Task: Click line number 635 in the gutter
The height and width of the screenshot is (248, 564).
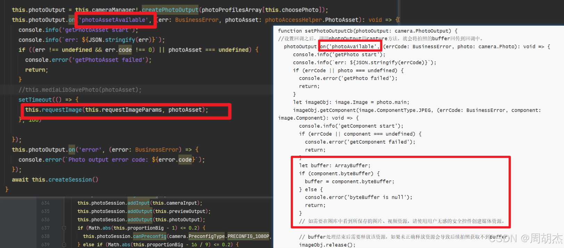Action: (45, 211)
